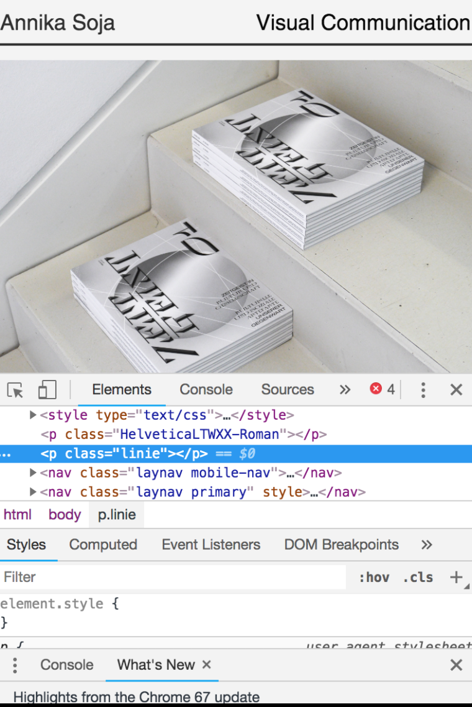The height and width of the screenshot is (707, 472).
Task: Add a new style rule with plus icon
Action: [456, 578]
